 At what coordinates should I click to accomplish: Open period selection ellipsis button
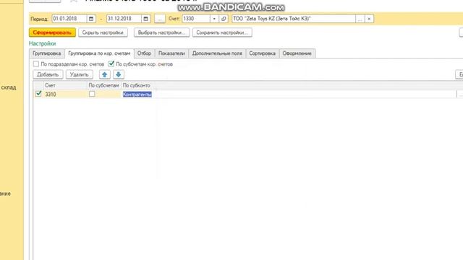point(159,19)
